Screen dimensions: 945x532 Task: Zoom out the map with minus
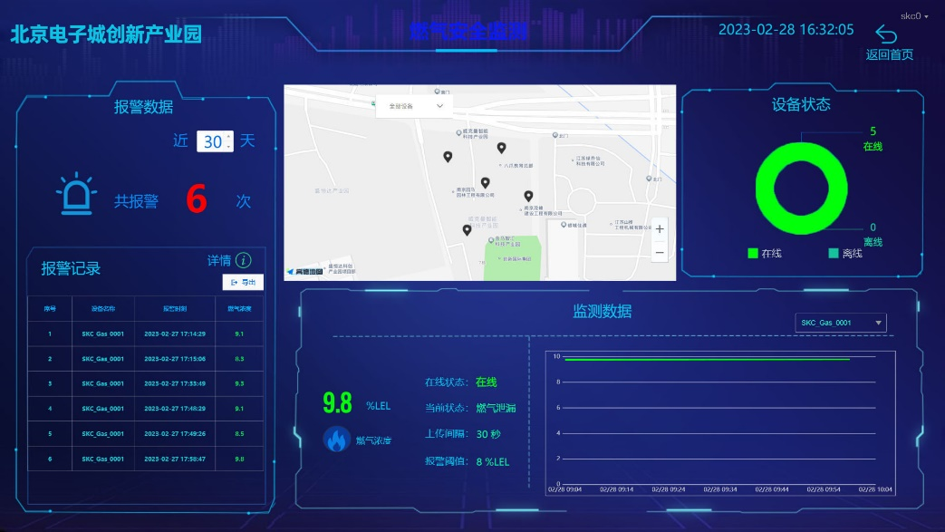[660, 253]
